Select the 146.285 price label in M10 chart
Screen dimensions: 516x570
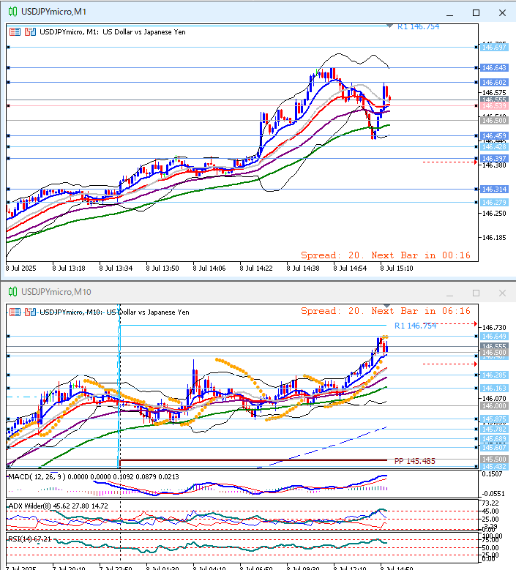point(494,375)
